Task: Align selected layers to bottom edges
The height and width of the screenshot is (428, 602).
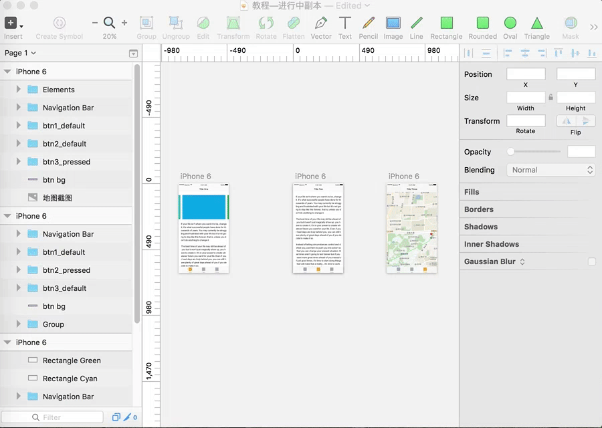Action: [592, 53]
